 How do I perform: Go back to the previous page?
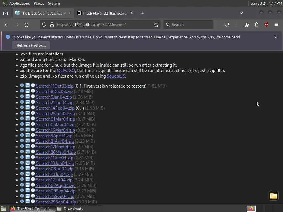7,25
